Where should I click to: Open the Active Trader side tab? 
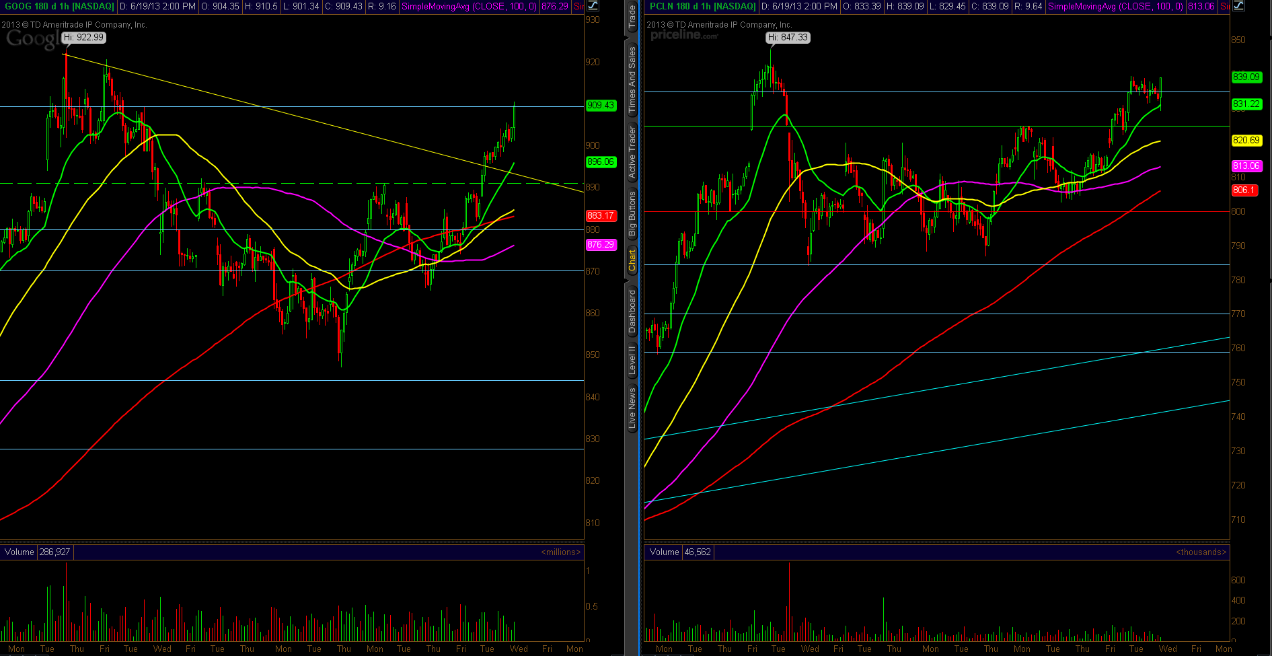click(x=632, y=152)
